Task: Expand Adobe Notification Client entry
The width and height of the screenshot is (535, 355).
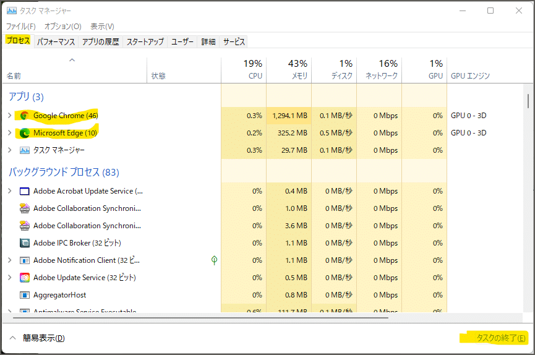Action: pos(9,260)
